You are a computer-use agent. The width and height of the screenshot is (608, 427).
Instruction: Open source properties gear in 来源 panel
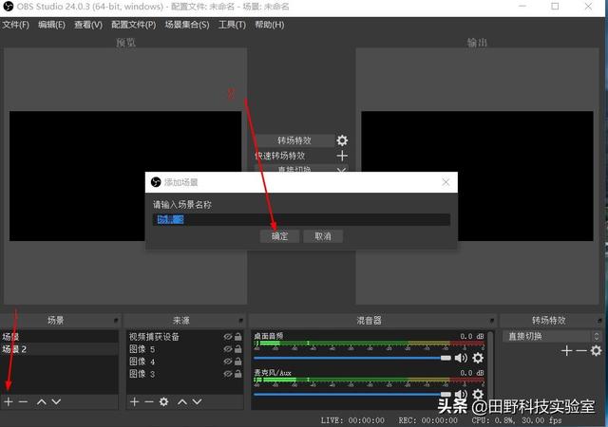164,401
